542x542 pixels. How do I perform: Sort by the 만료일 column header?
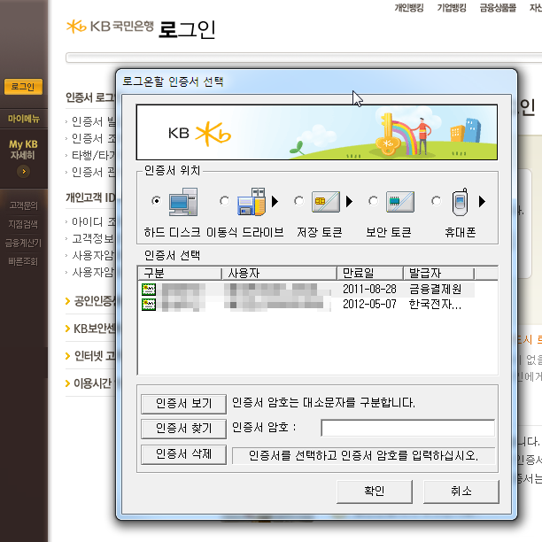click(x=370, y=273)
